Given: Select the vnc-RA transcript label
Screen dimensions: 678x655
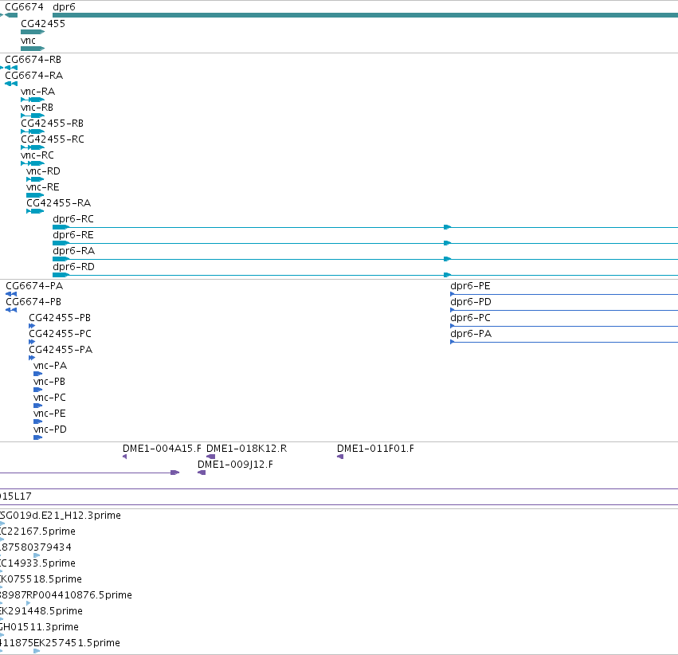Looking at the screenshot, I should pos(38,91).
